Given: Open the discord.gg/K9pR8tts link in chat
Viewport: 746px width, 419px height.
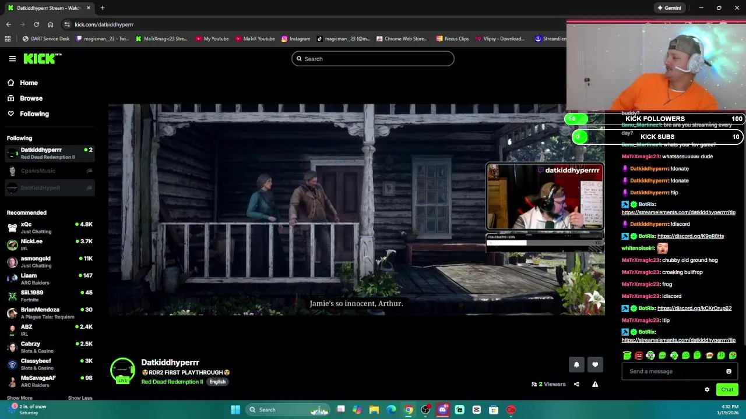Looking at the screenshot, I should coord(691,236).
